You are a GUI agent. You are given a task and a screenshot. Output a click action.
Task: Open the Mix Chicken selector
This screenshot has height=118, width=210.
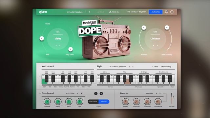point(155,39)
